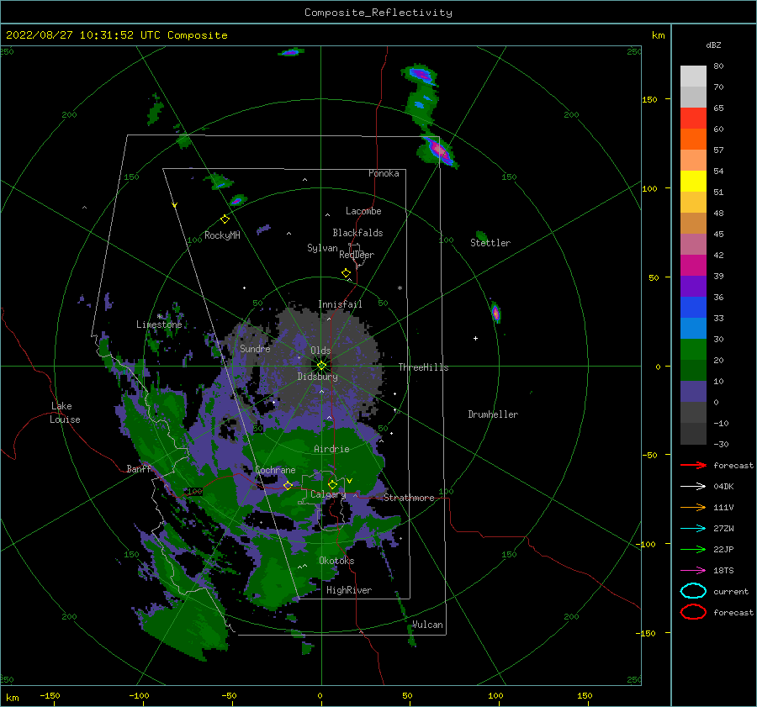Select the purple swatch below 39 dBZ
The height and width of the screenshot is (707, 757).
click(x=693, y=286)
